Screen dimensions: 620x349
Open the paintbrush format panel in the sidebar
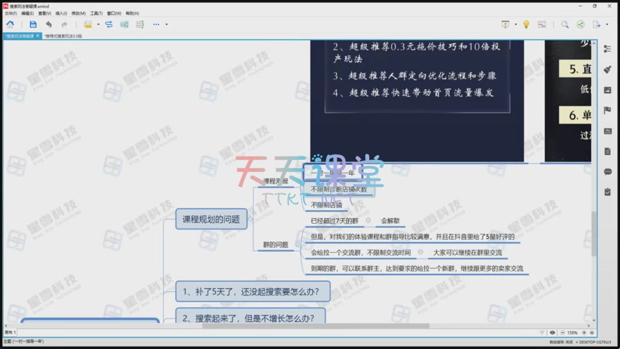pyautogui.click(x=608, y=70)
